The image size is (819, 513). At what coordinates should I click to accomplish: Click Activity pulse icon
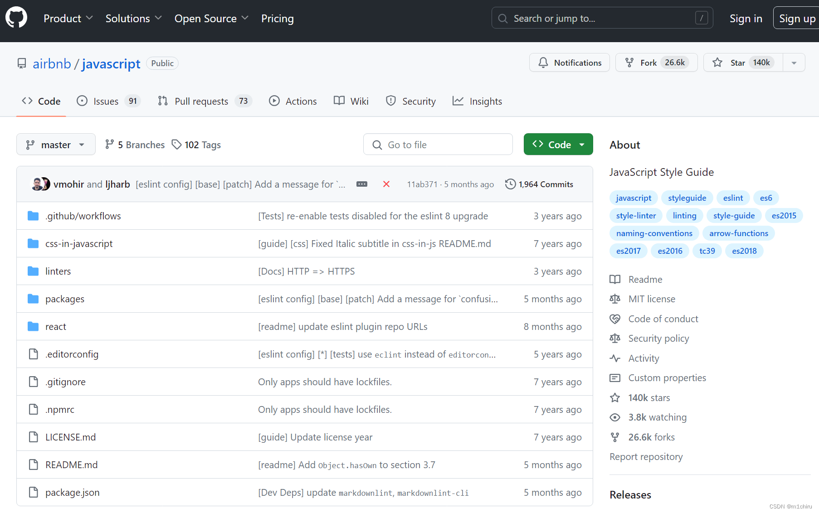point(615,358)
